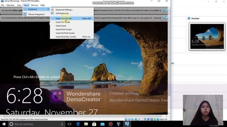Viewport: 227px width, 127px height.
Task: Click the horizontal scrollbar left arrow
Action: tap(1, 116)
